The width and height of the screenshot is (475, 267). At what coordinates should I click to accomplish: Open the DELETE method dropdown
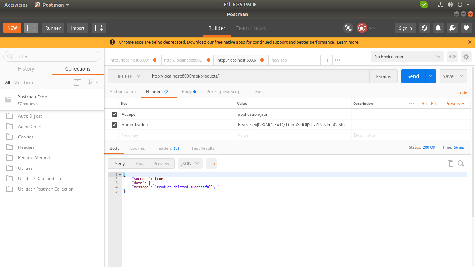(x=128, y=76)
